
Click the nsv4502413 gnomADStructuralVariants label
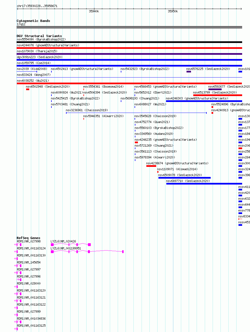click(82, 69)
